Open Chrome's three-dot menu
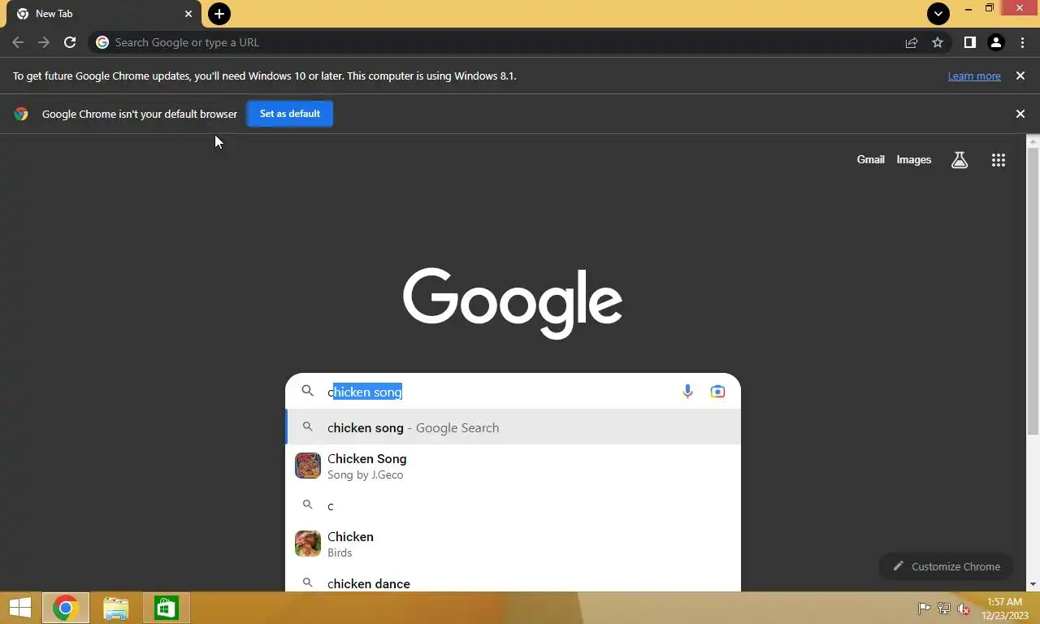The image size is (1040, 624). click(1022, 42)
